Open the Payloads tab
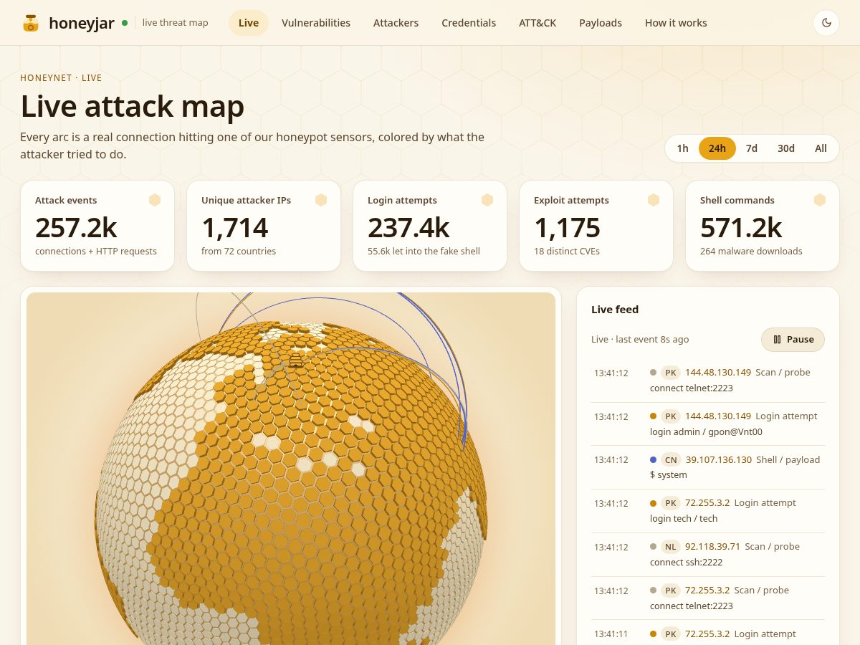 (601, 23)
